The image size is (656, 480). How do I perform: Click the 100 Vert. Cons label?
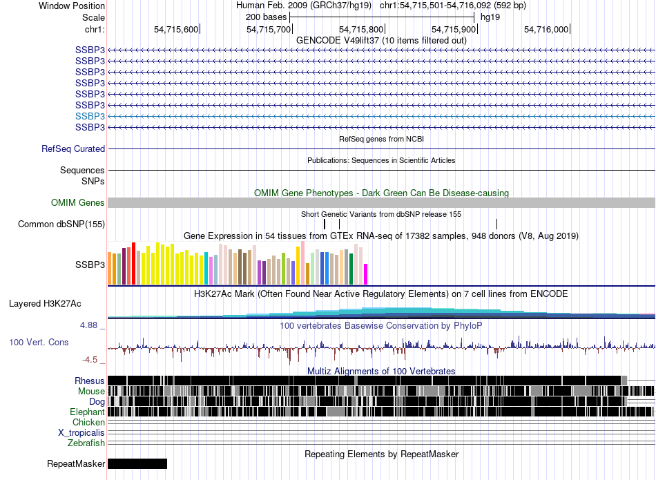pyautogui.click(x=39, y=342)
